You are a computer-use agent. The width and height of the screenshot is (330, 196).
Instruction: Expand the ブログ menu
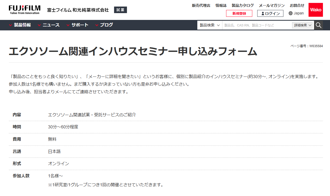tap(104, 25)
